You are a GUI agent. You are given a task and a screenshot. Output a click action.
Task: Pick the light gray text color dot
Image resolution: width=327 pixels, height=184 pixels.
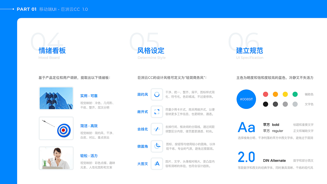click(295, 104)
